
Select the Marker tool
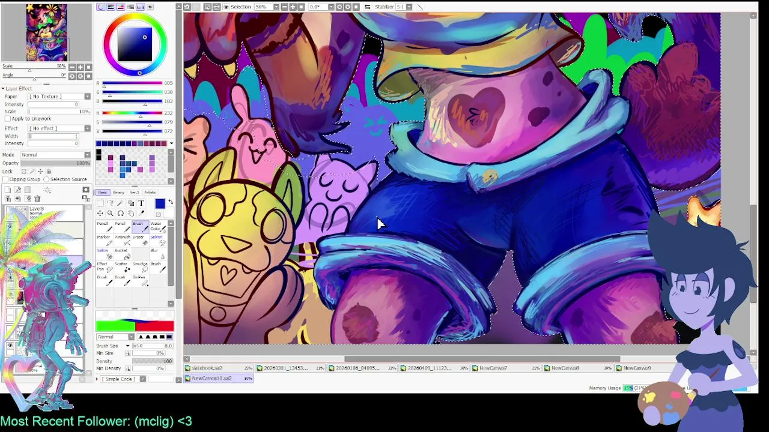tap(105, 241)
